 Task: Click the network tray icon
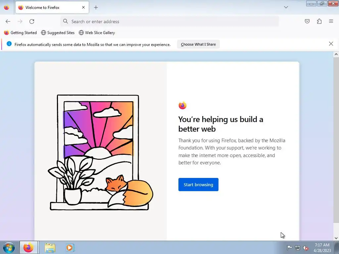[298, 248]
